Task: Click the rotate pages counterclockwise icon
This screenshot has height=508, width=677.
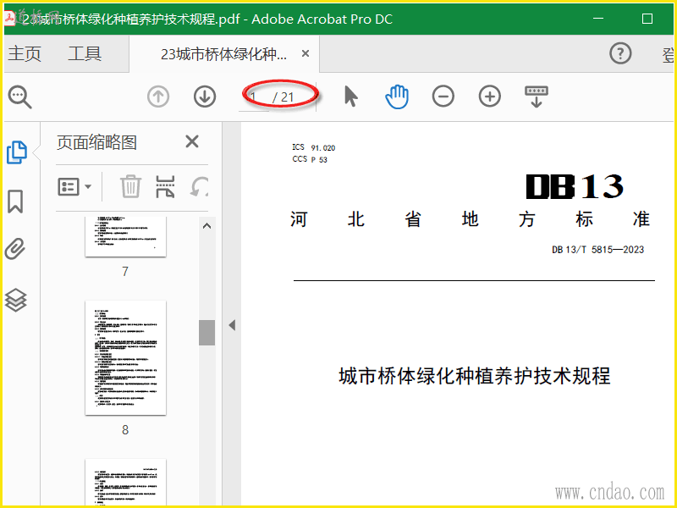Action: click(199, 186)
